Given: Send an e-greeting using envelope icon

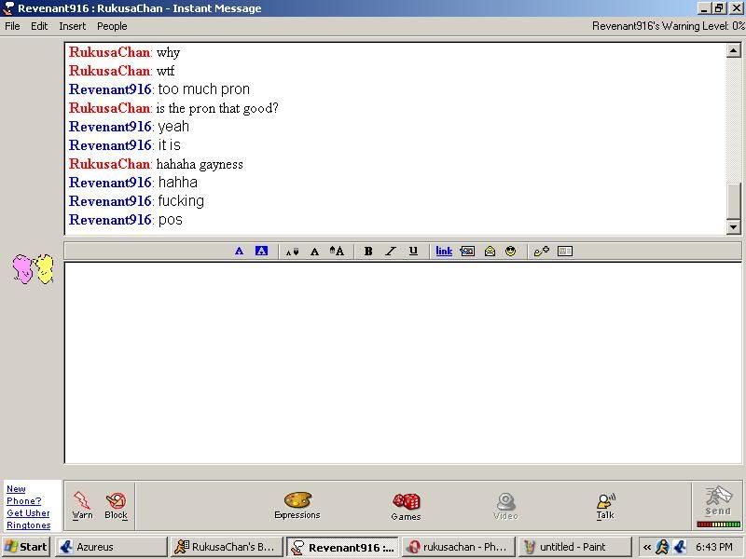Looking at the screenshot, I should click(490, 251).
